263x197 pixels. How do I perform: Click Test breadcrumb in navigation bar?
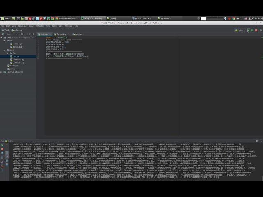tap(5, 30)
